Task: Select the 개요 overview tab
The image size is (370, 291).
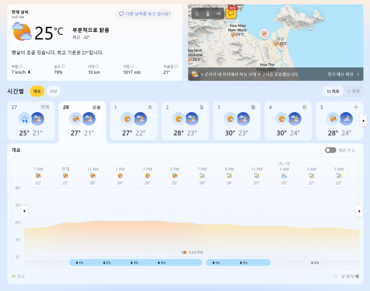Action: 37,91
